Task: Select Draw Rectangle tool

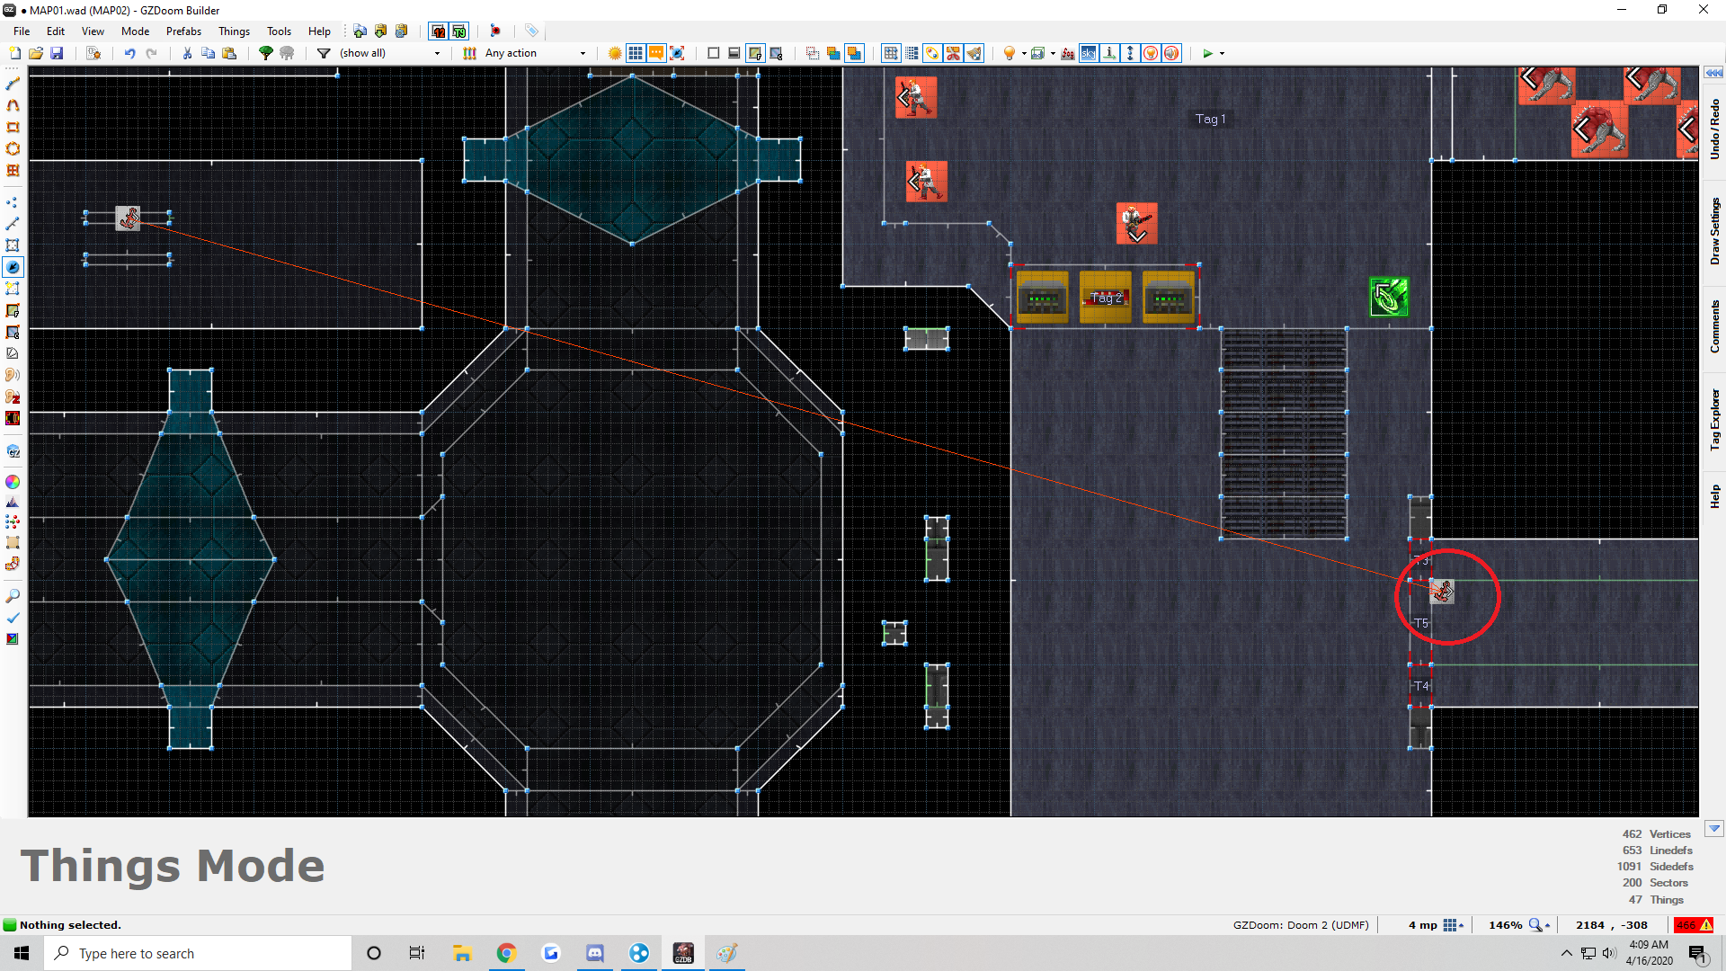Action: [13, 127]
